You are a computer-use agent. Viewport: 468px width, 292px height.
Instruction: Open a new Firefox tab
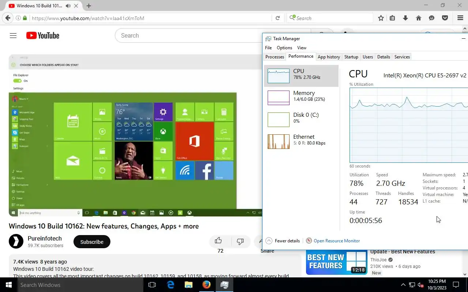tap(89, 6)
